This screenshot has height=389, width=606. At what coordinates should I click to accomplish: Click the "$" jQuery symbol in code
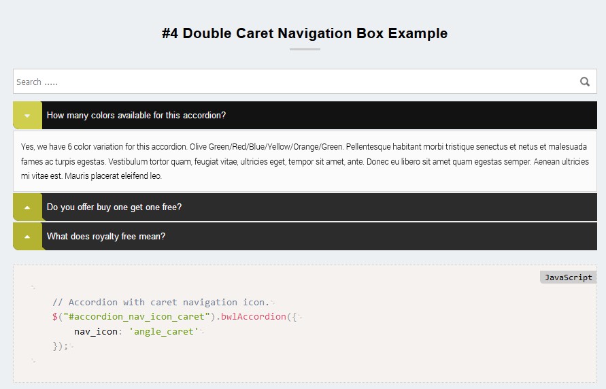click(x=54, y=317)
